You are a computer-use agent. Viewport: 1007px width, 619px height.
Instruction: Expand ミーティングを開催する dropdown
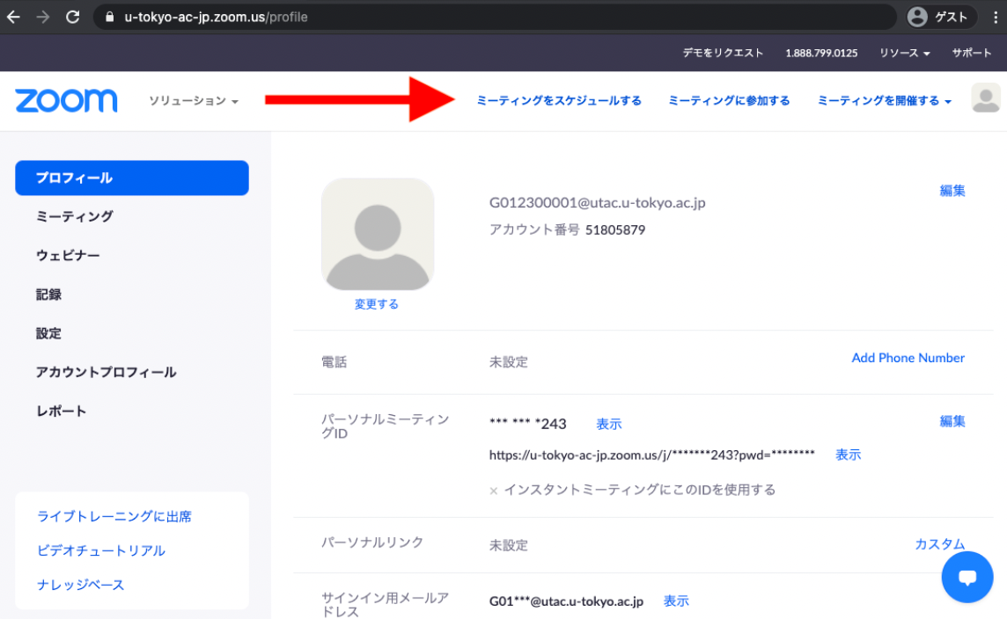pyautogui.click(x=884, y=101)
